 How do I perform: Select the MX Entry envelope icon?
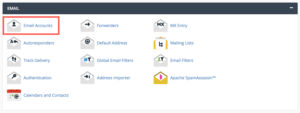tap(161, 25)
